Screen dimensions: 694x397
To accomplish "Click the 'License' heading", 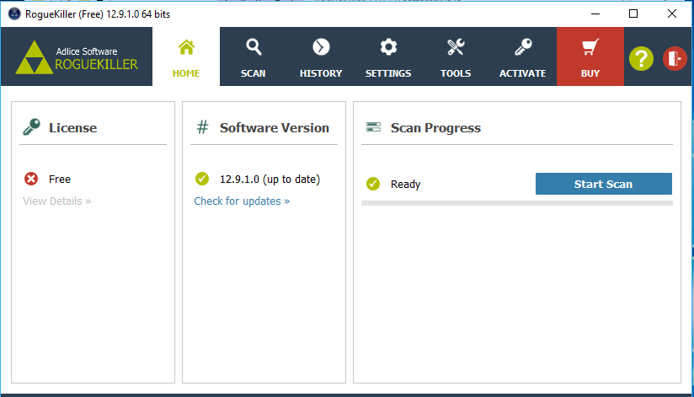I will coord(73,128).
